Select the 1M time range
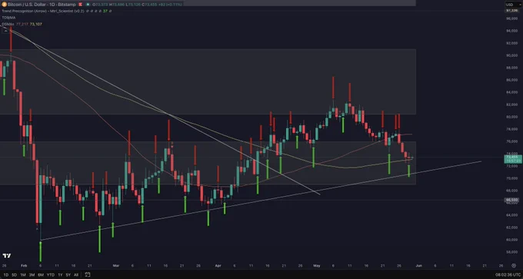Viewport: 523px width, 279px height. click(x=23, y=274)
